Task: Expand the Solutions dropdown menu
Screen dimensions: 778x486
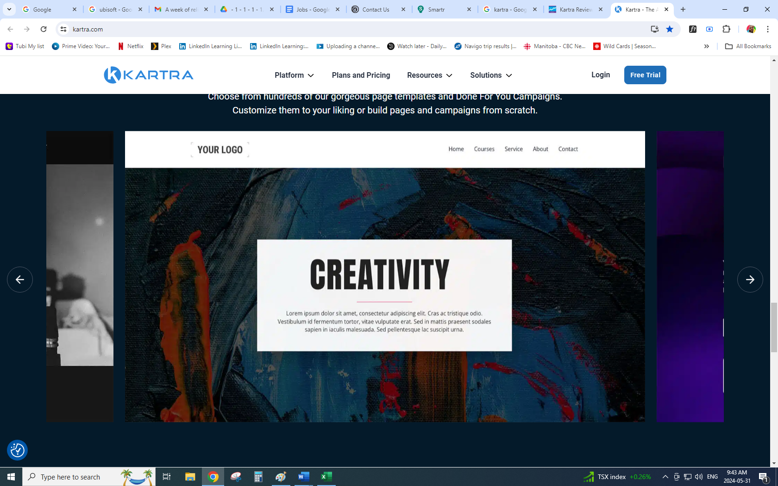Action: coord(490,75)
